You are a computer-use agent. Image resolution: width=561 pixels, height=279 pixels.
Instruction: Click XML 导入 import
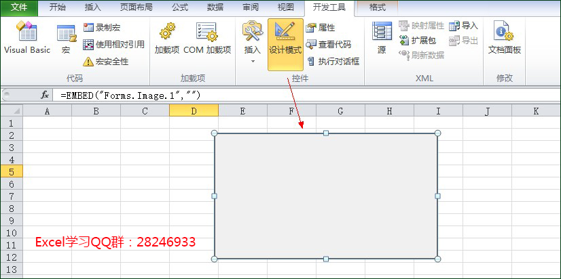(x=464, y=26)
